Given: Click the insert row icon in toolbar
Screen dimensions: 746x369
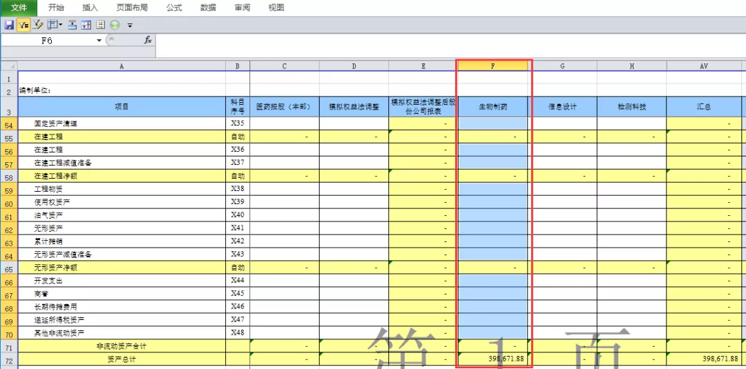Looking at the screenshot, I should point(73,25).
